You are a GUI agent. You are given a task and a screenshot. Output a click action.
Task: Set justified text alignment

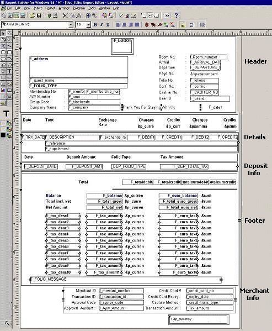[x=137, y=25]
